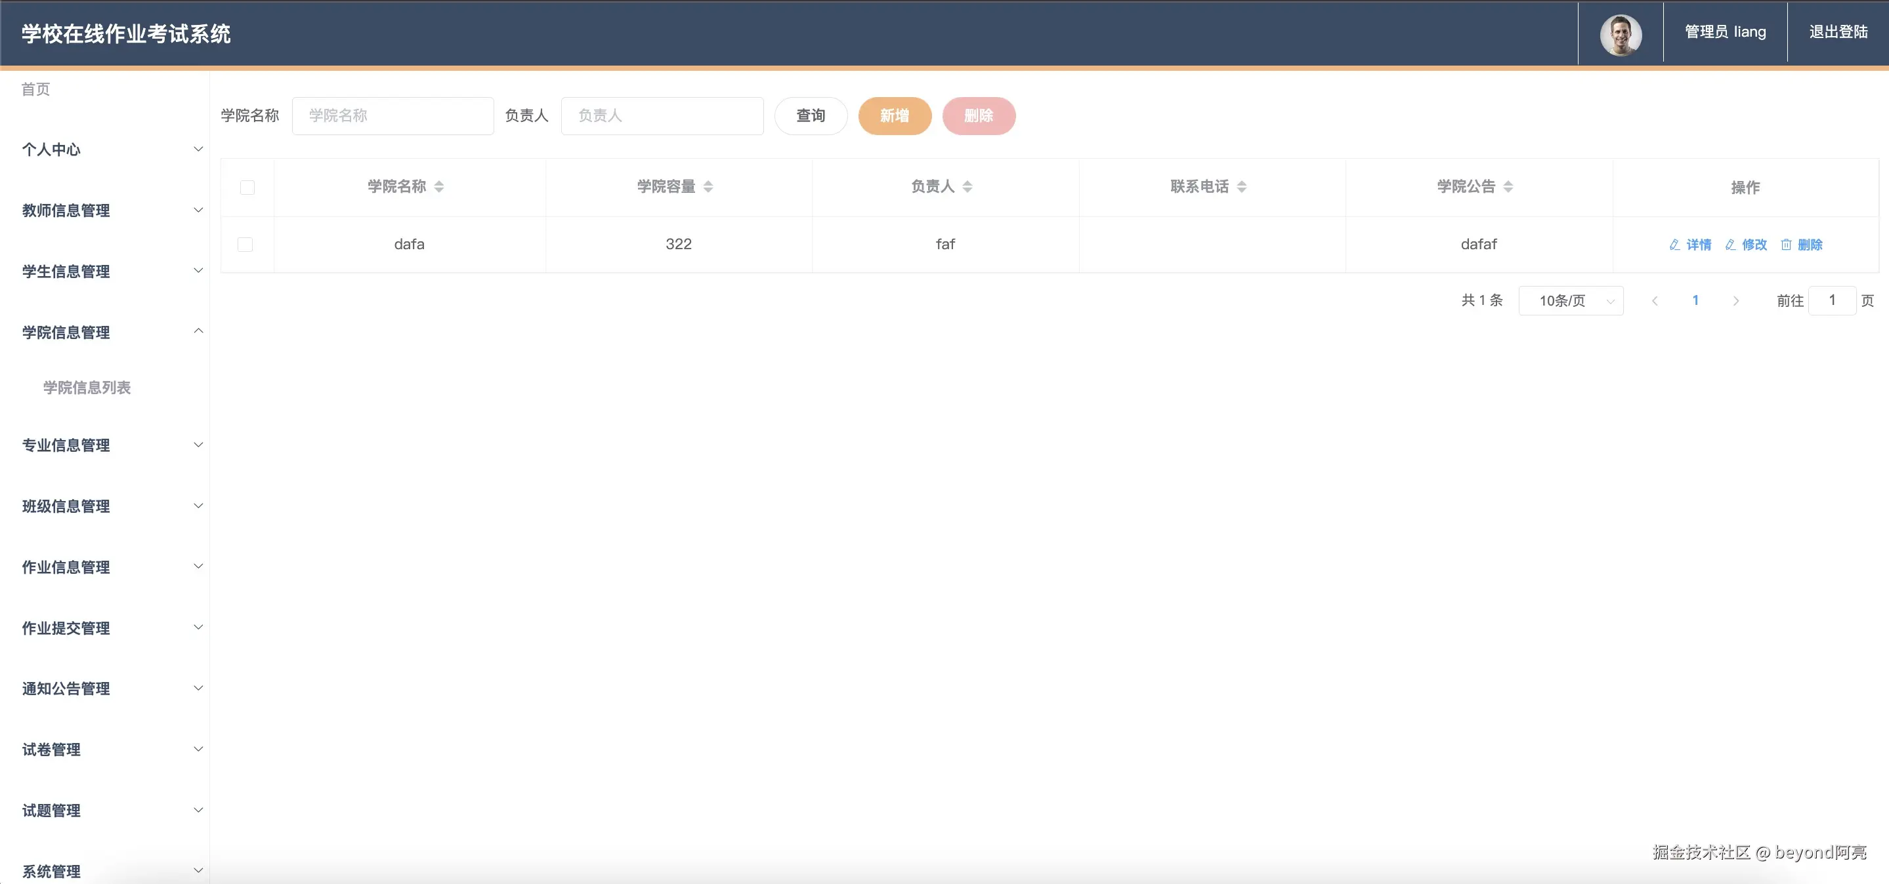This screenshot has height=884, width=1889.
Task: Click the 查询 search button
Action: click(x=811, y=115)
